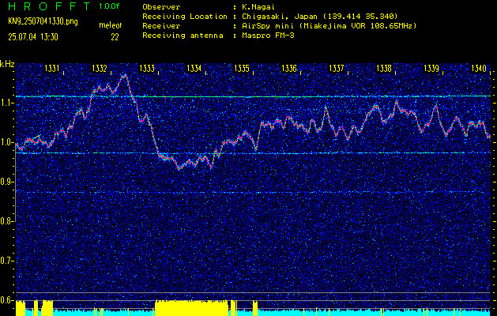
Task: Click the date stamp 25.07.04 13:30
Action: (x=33, y=37)
